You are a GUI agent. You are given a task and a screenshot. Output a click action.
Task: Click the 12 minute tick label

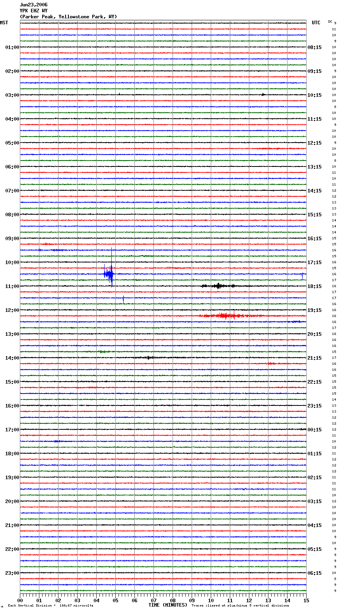click(249, 600)
